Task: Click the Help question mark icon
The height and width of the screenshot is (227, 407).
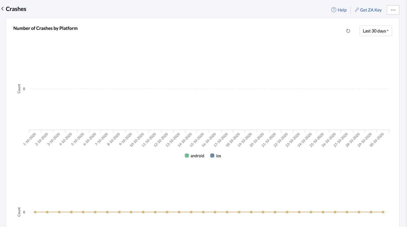Action: point(334,10)
